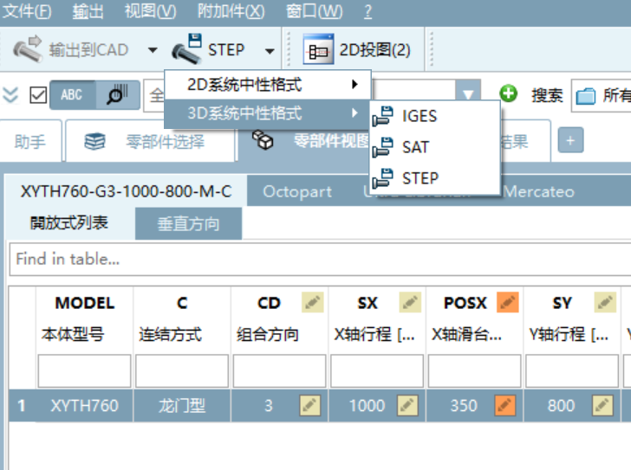
Task: Choose SAT from the submenu
Action: pos(434,147)
